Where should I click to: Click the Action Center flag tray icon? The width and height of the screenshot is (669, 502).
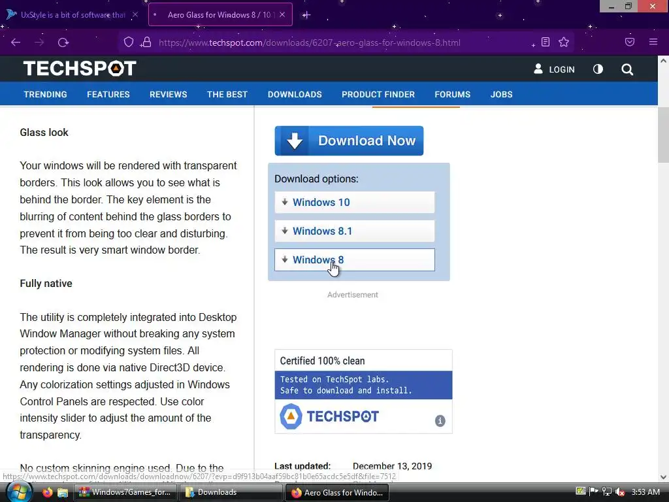click(593, 492)
